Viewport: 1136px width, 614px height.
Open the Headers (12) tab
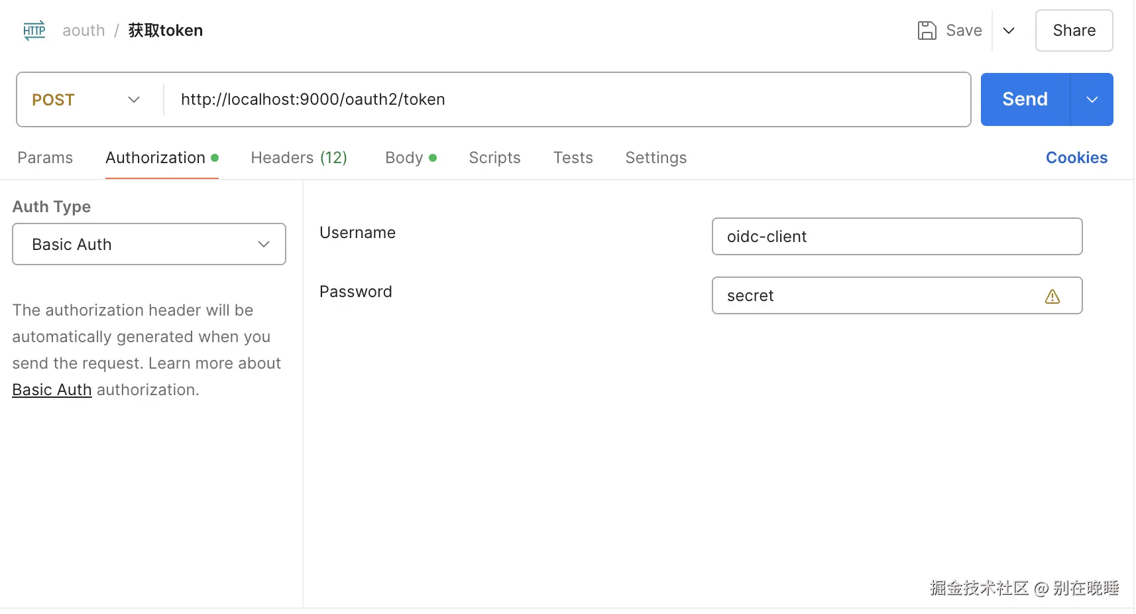coord(299,158)
